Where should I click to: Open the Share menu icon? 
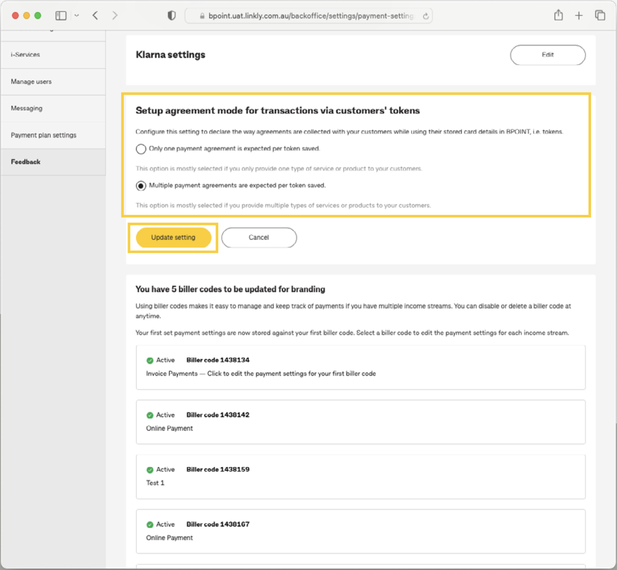point(558,15)
